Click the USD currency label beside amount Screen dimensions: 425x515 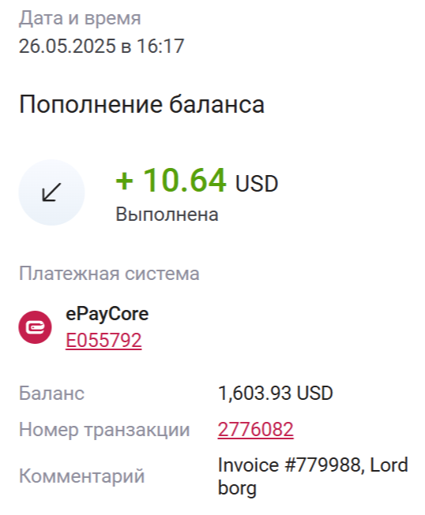click(257, 184)
